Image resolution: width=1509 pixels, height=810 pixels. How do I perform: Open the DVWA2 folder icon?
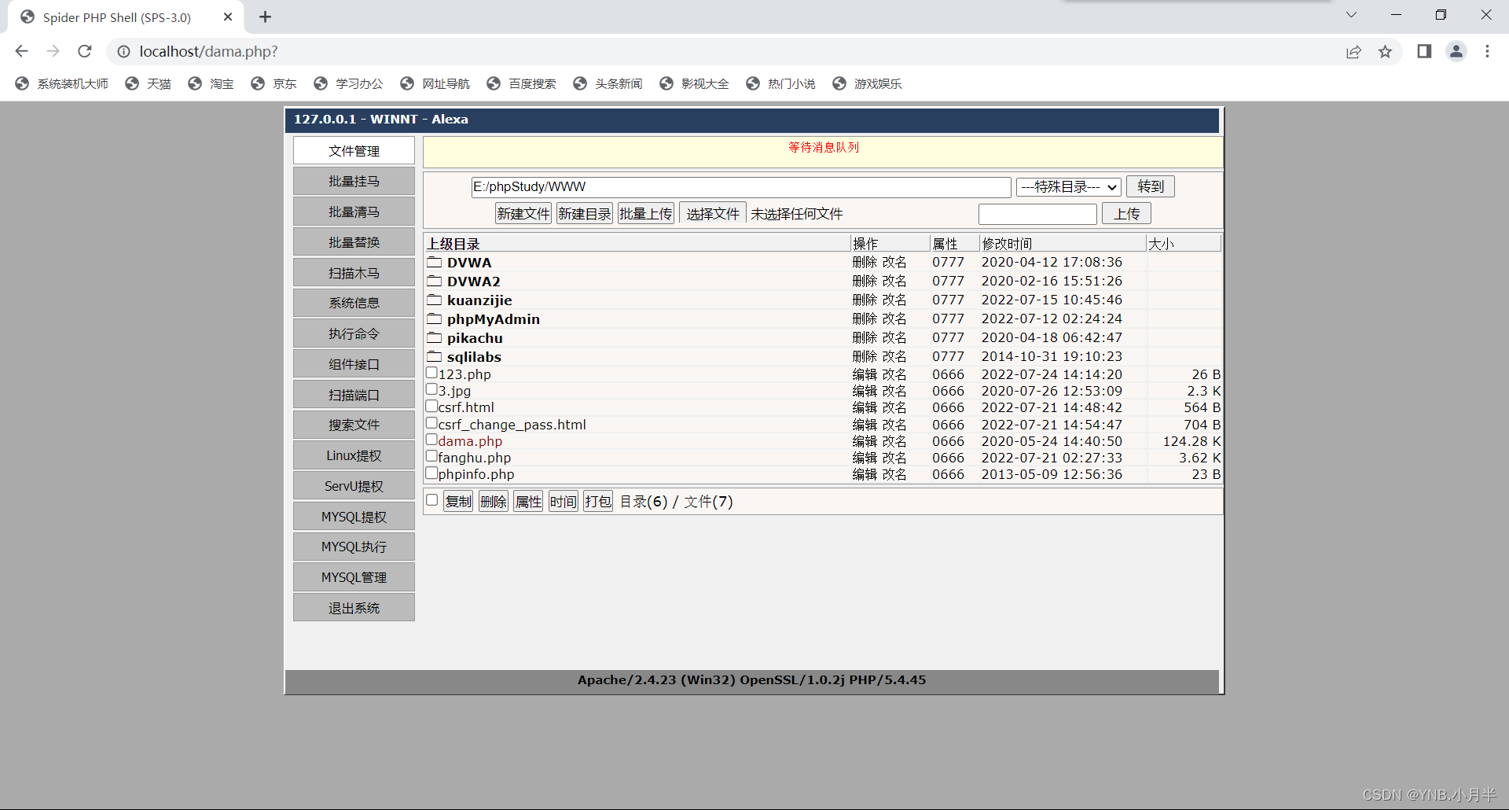[435, 281]
